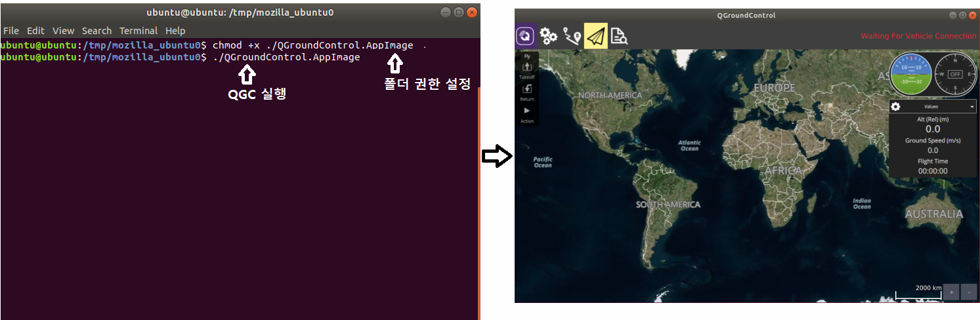Minimize the terminal window
Screen dimensions: 980x320
446,12
